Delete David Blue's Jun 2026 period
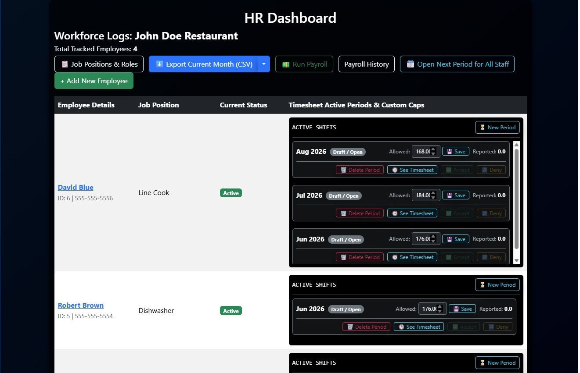This screenshot has height=373, width=580. (360, 257)
